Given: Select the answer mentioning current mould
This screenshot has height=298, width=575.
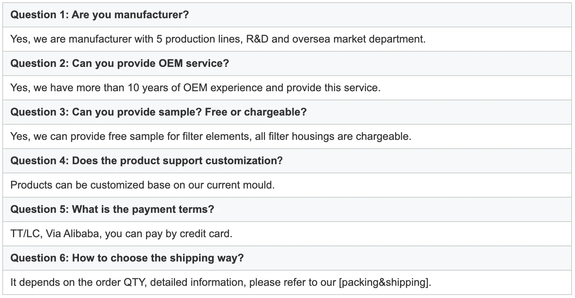Looking at the screenshot, I should tap(142, 185).
